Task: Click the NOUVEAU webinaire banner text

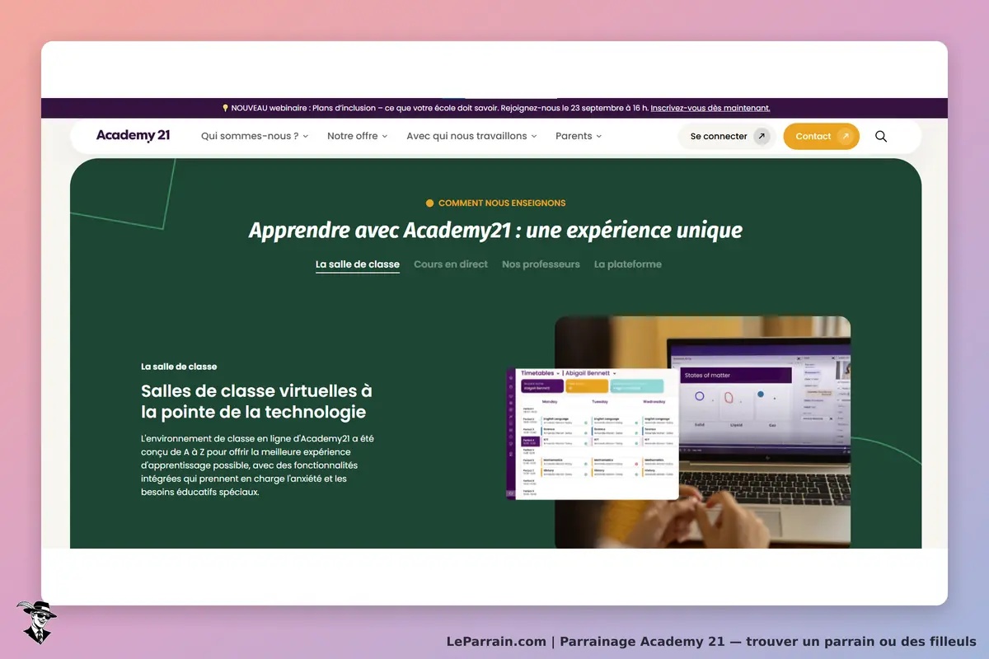Action: point(434,108)
